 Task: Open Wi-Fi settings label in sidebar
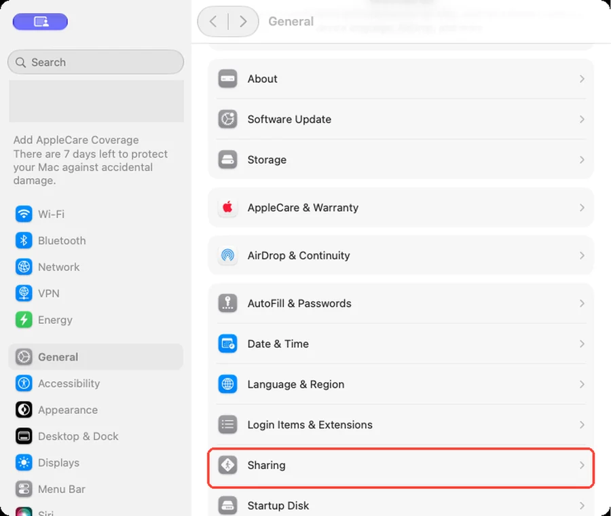pyautogui.click(x=51, y=214)
